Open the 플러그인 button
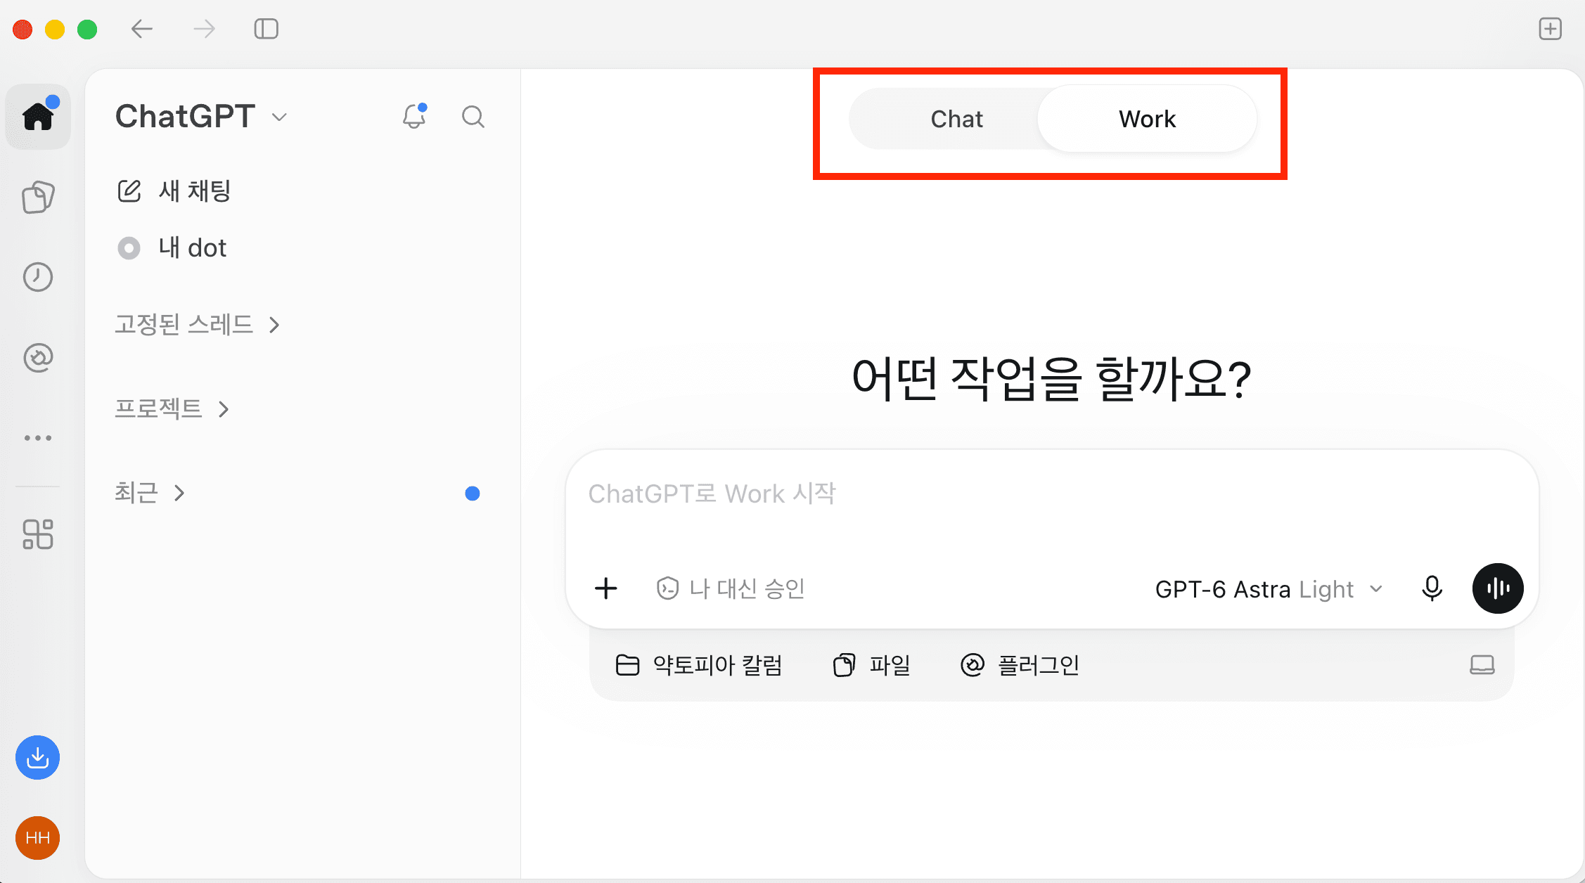This screenshot has width=1585, height=883. pos(1020,665)
